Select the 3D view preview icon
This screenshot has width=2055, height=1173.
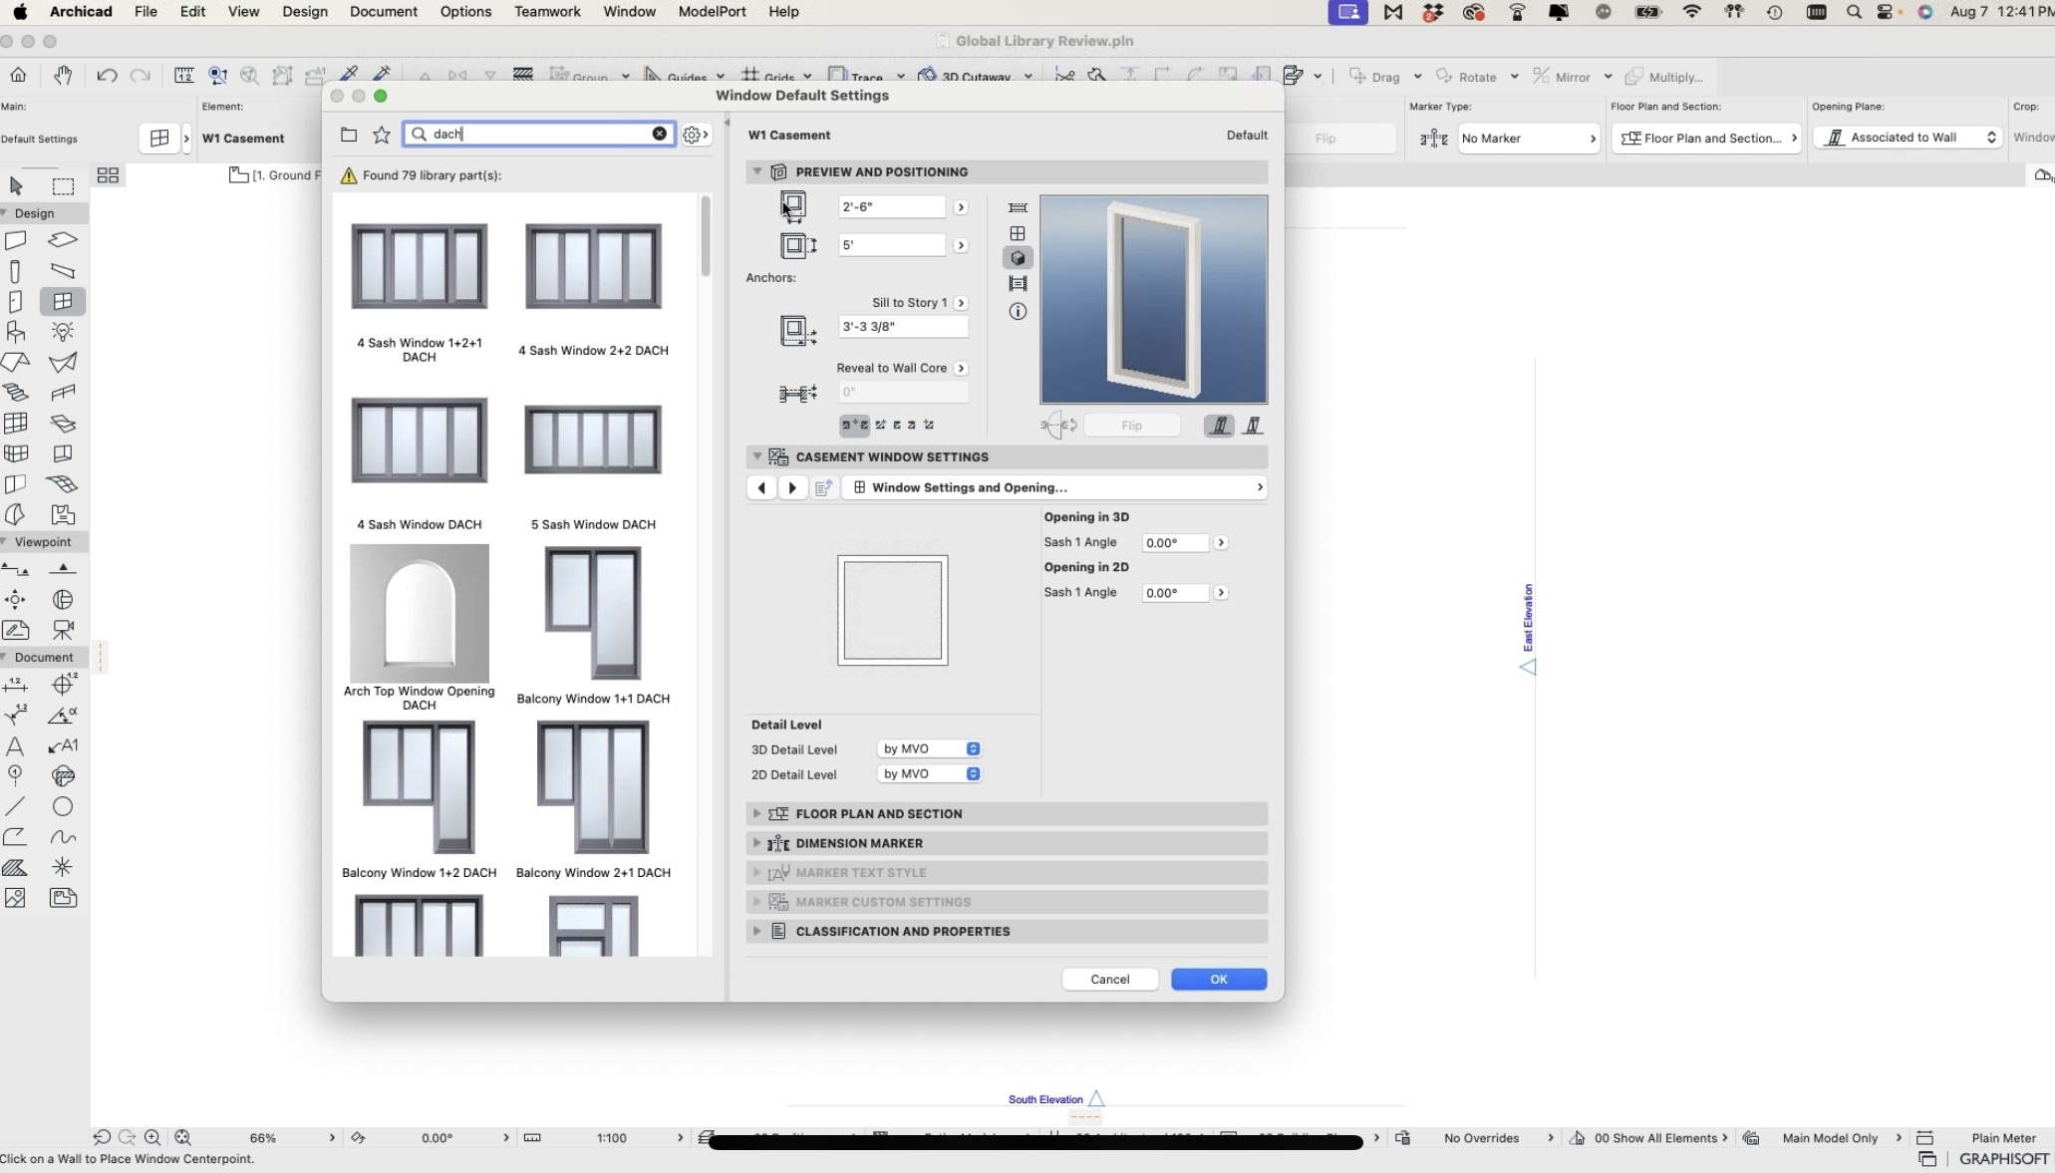pyautogui.click(x=1018, y=258)
